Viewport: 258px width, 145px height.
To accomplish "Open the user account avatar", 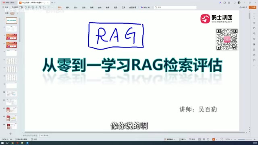I will [x=239, y=3].
